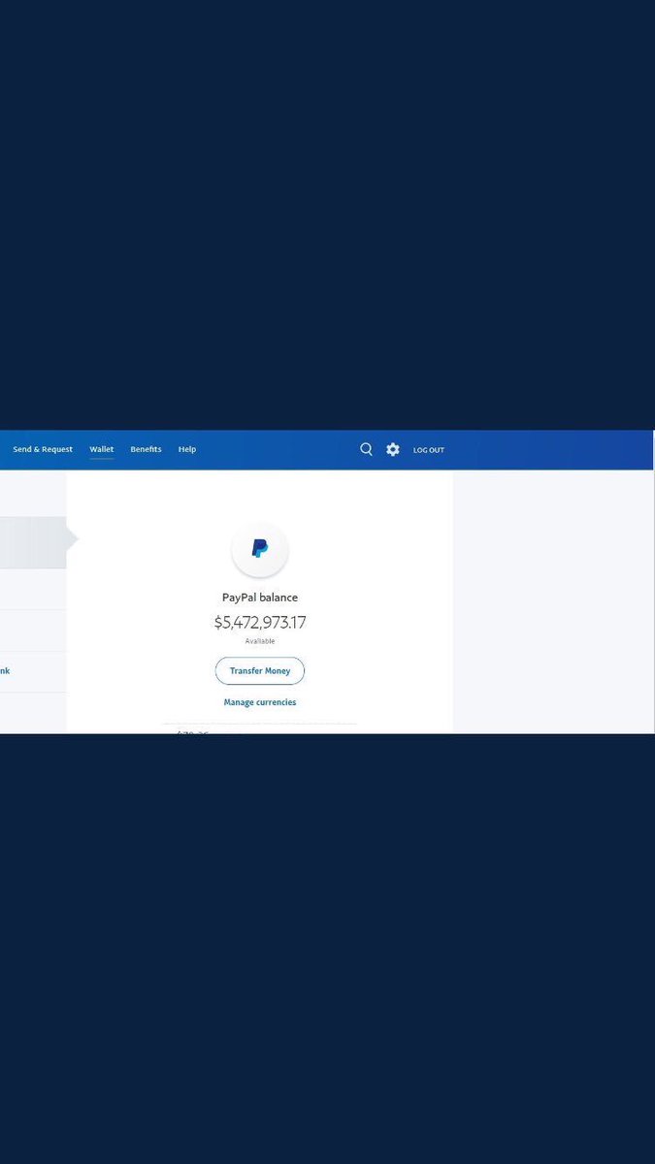Image resolution: width=655 pixels, height=1164 pixels.
Task: Click the PayPal logo balance icon
Action: [x=260, y=549]
